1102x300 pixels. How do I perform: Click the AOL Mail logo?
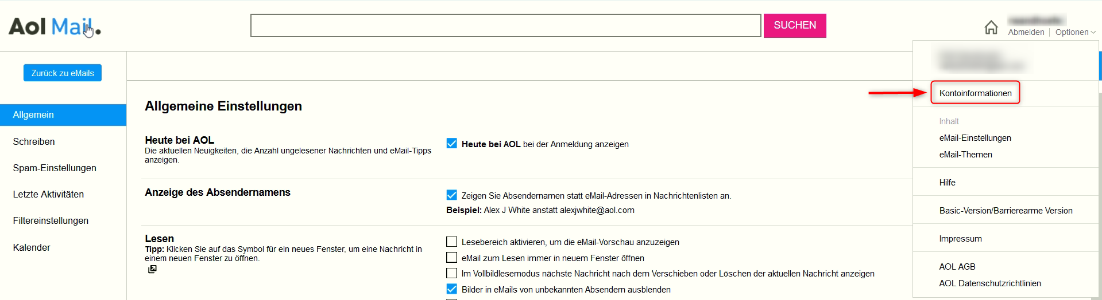[55, 27]
